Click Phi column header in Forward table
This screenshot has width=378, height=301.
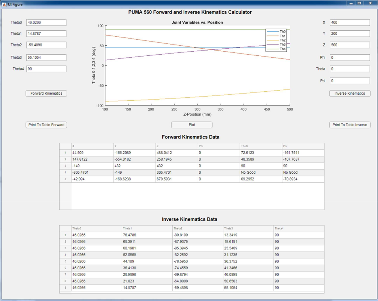(219, 146)
